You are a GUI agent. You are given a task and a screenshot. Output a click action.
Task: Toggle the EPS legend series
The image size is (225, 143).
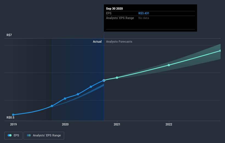click(x=13, y=136)
